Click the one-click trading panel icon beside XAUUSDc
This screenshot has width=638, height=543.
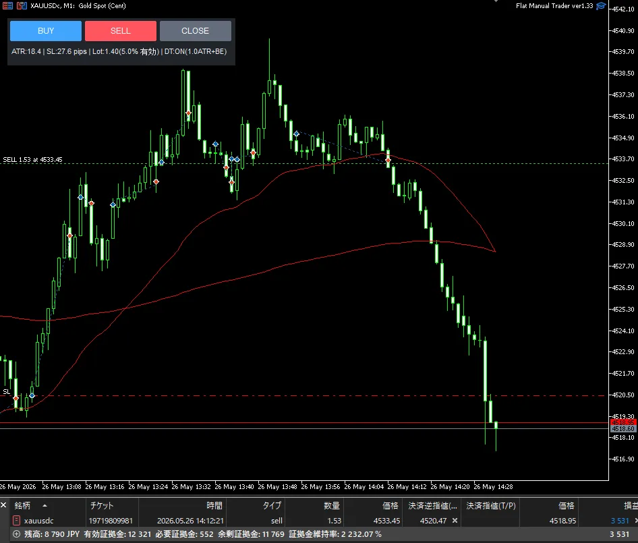(7, 5)
